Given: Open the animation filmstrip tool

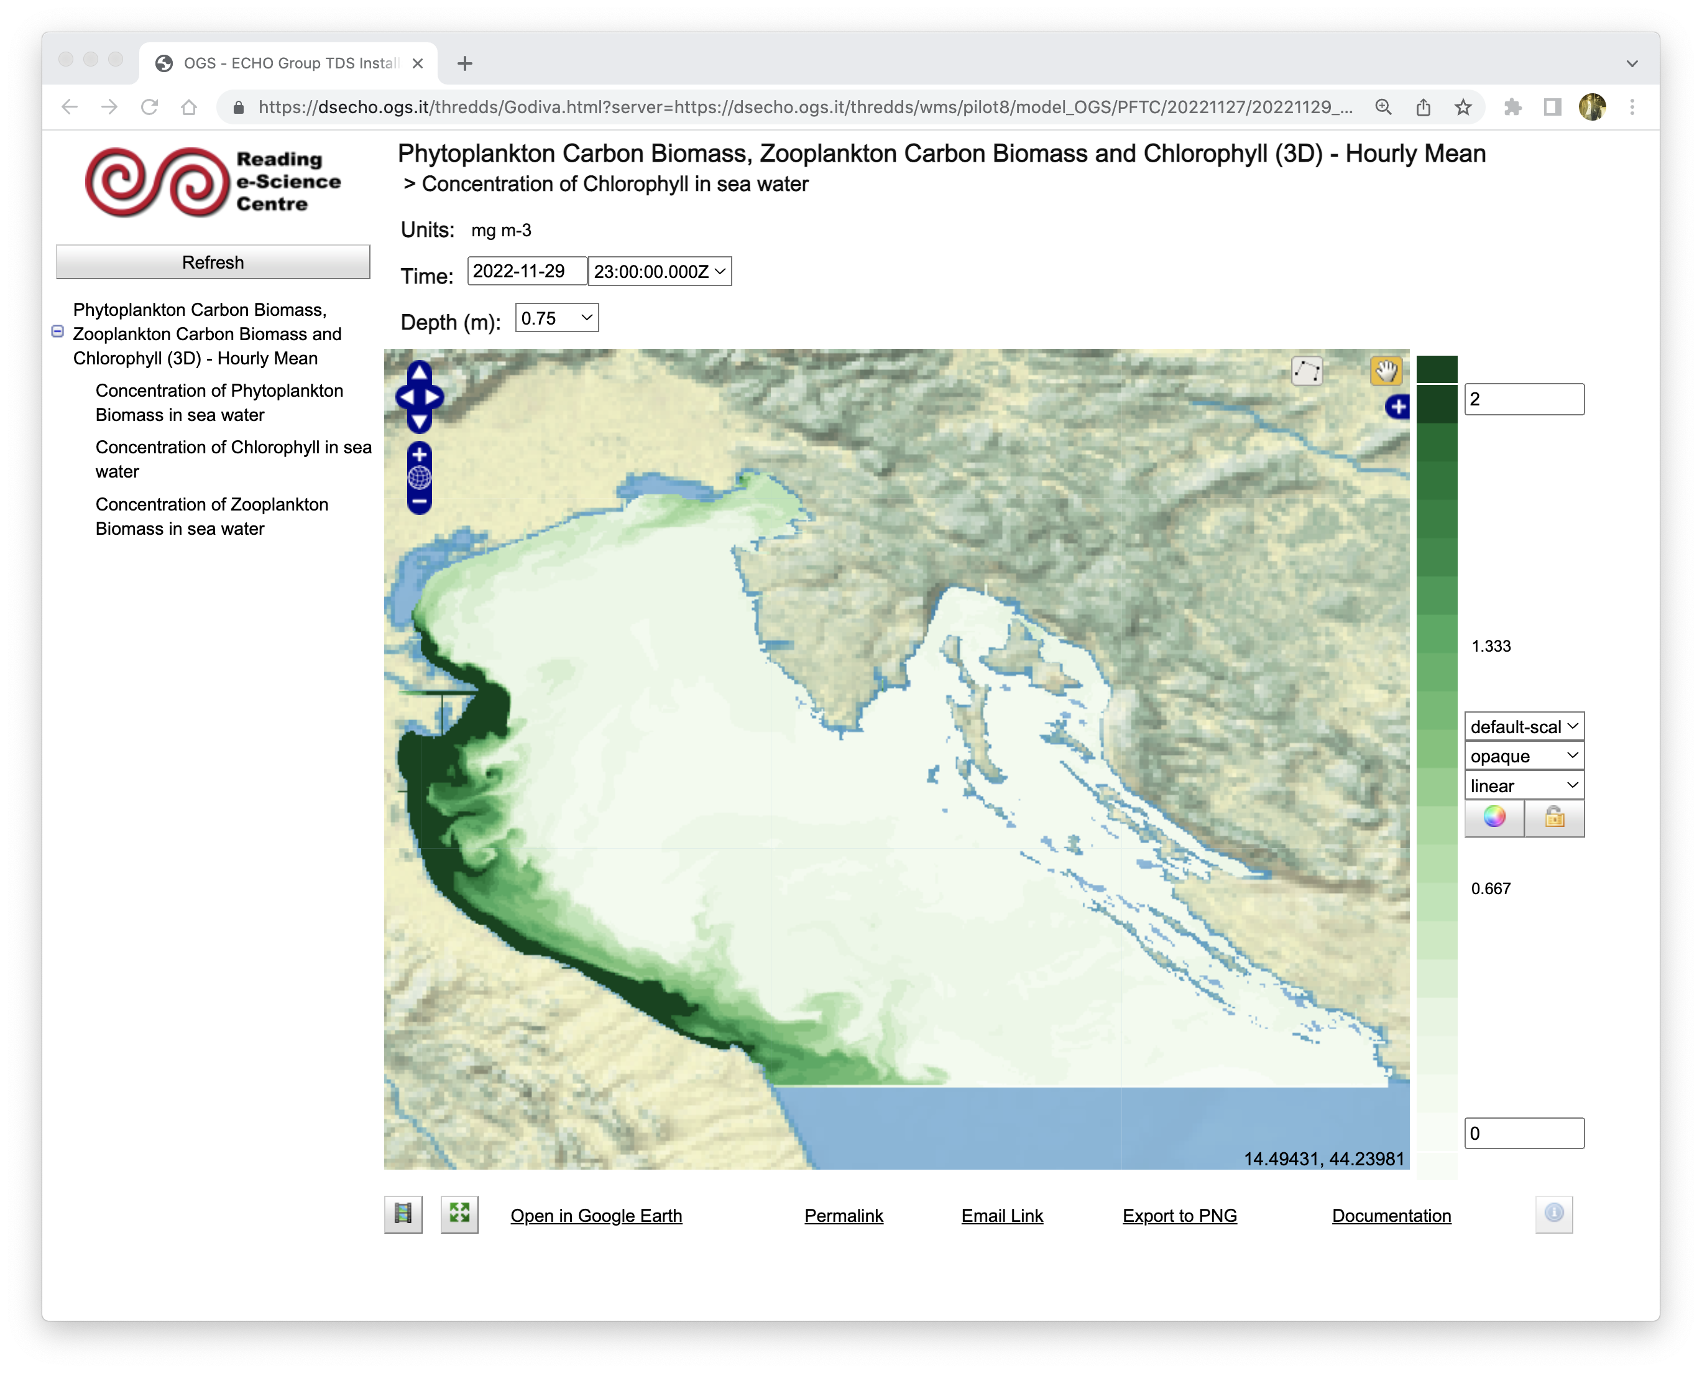Looking at the screenshot, I should 403,1214.
